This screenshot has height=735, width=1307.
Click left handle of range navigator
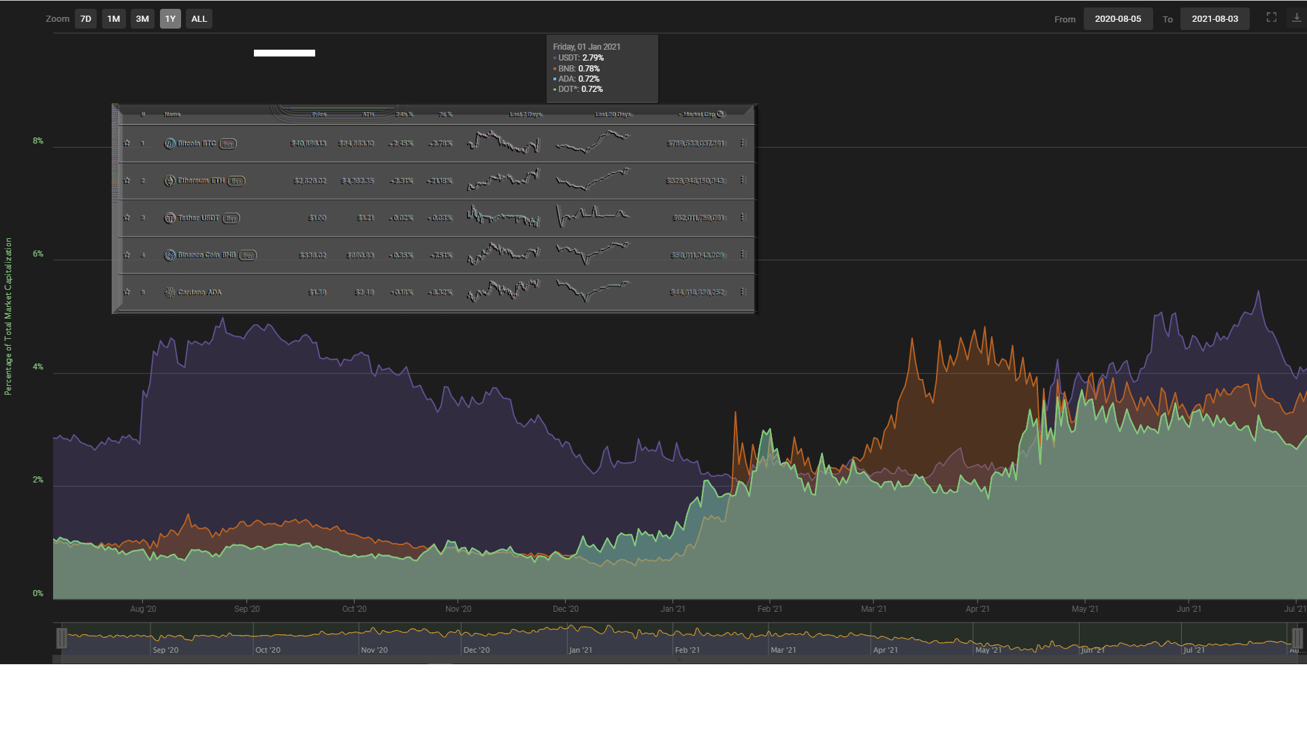tap(61, 638)
